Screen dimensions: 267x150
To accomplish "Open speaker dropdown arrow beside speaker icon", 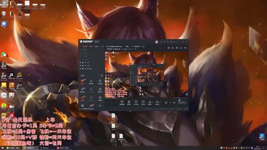I will click(160, 102).
